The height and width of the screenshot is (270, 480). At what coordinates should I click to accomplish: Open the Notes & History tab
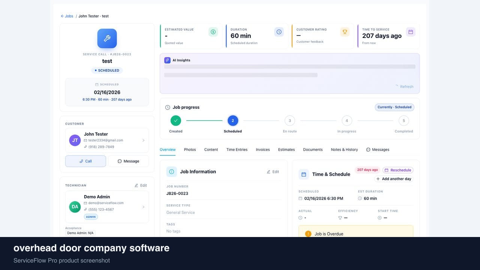pyautogui.click(x=344, y=150)
